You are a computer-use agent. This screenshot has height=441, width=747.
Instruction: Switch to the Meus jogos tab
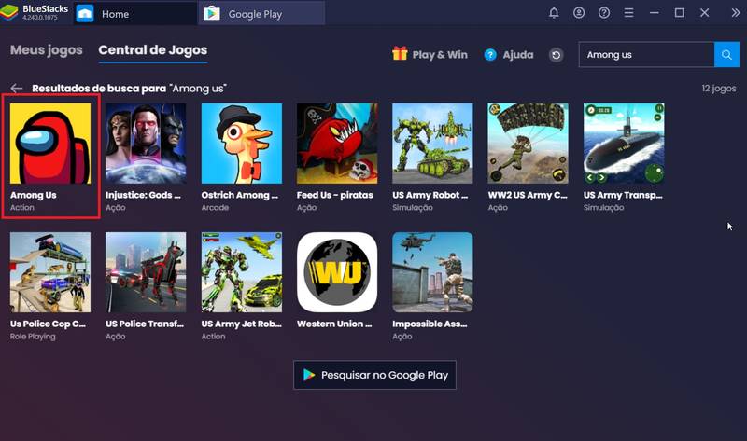46,50
